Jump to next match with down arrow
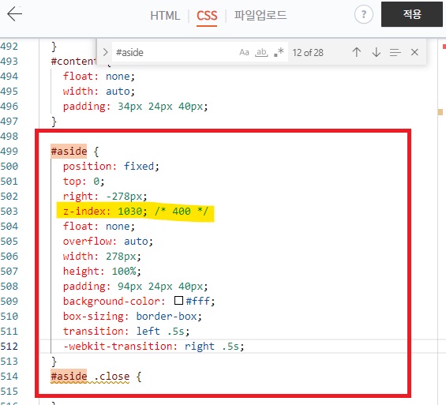446x405 pixels. click(377, 52)
